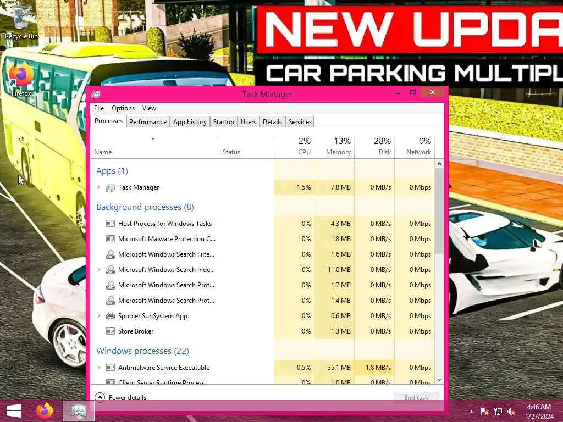The width and height of the screenshot is (563, 422).
Task: Switch to the Users tab
Action: coord(249,122)
